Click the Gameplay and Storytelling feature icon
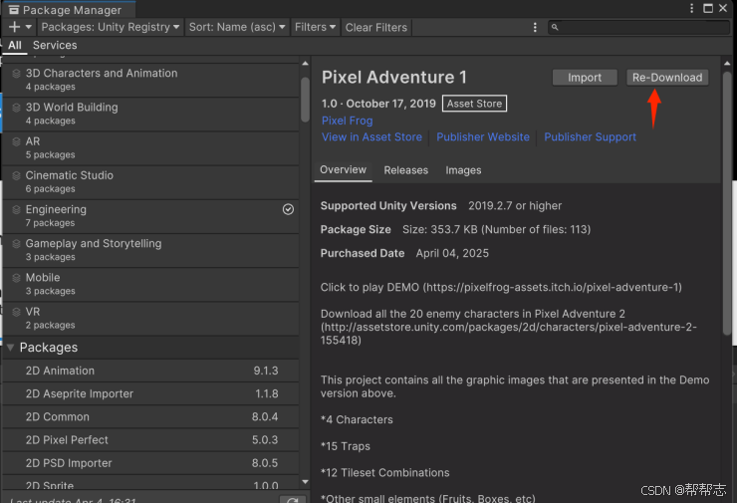 pos(16,244)
